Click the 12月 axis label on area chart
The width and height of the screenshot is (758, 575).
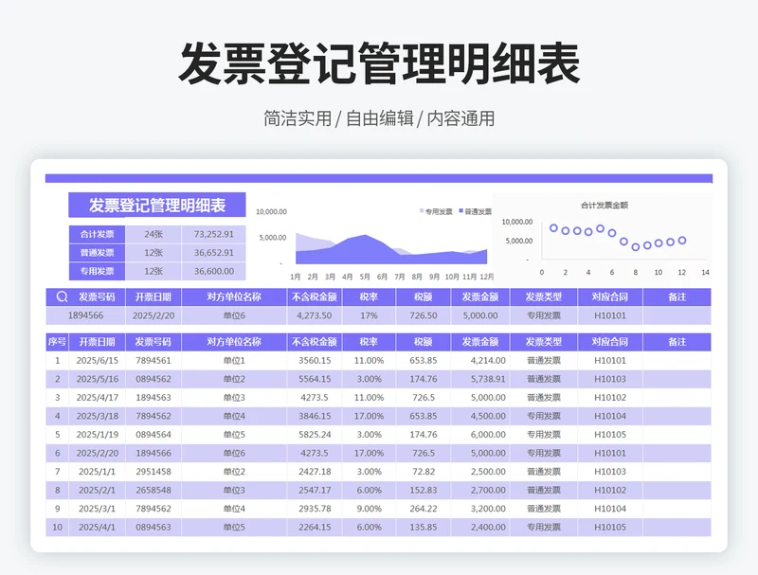click(487, 277)
